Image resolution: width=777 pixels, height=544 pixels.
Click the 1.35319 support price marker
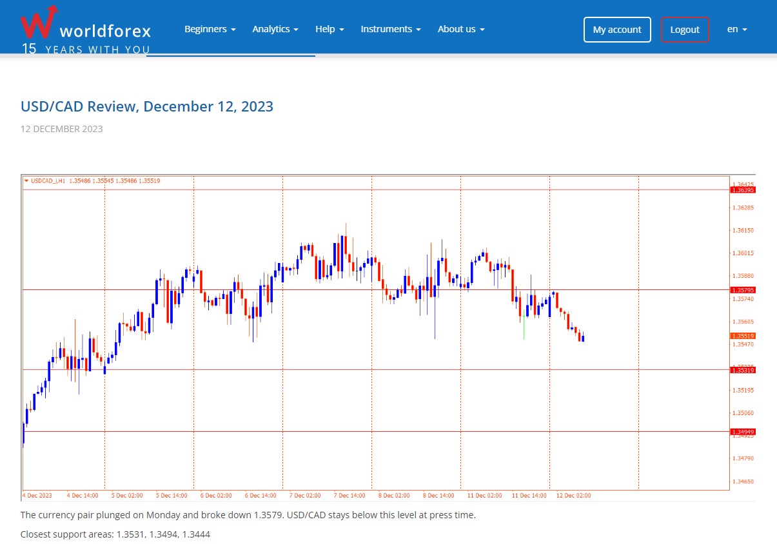click(x=743, y=370)
